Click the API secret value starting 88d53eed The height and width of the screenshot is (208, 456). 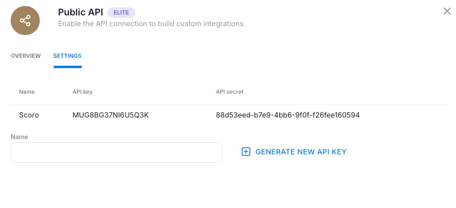[288, 115]
